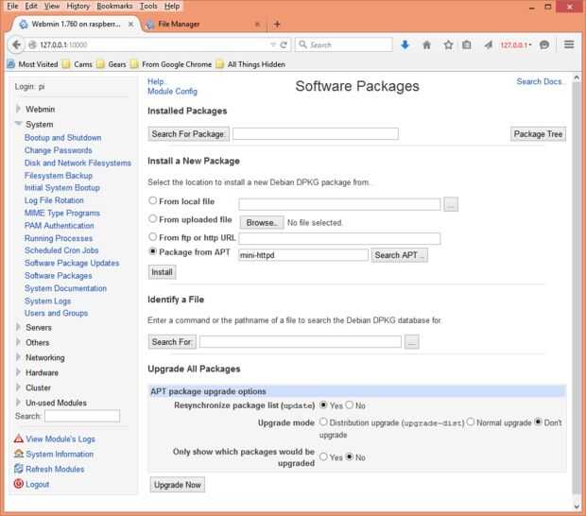Viewport: 586px width, 516px height.
Task: Expand the Networking sidebar section
Action: click(x=18, y=357)
